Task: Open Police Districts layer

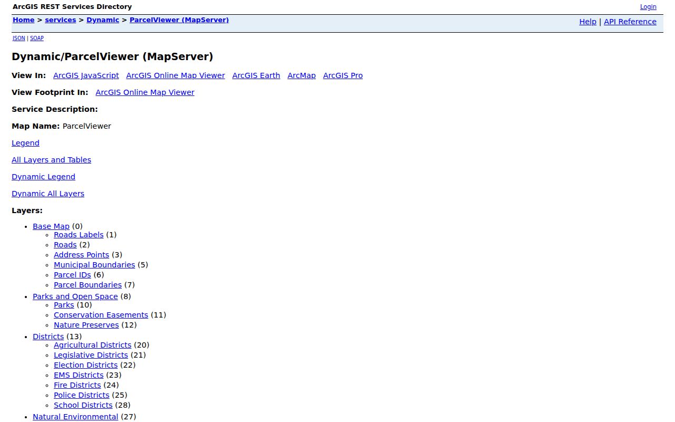Action: (81, 395)
